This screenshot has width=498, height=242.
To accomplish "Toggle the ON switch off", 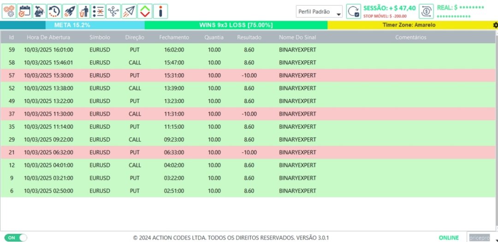I will point(16,237).
